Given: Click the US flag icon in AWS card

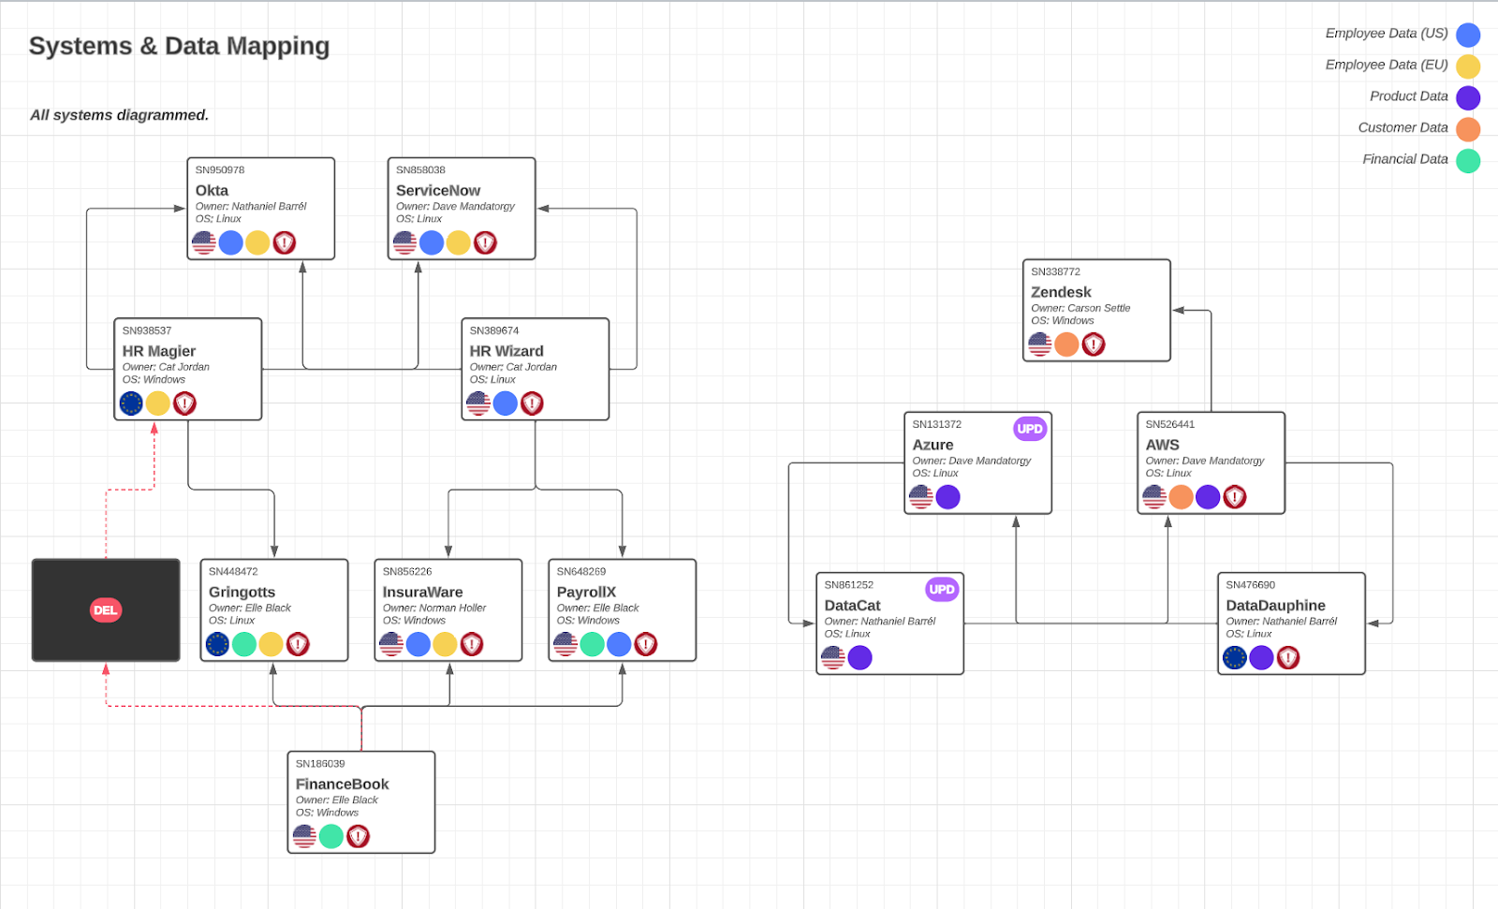Looking at the screenshot, I should 1154,497.
